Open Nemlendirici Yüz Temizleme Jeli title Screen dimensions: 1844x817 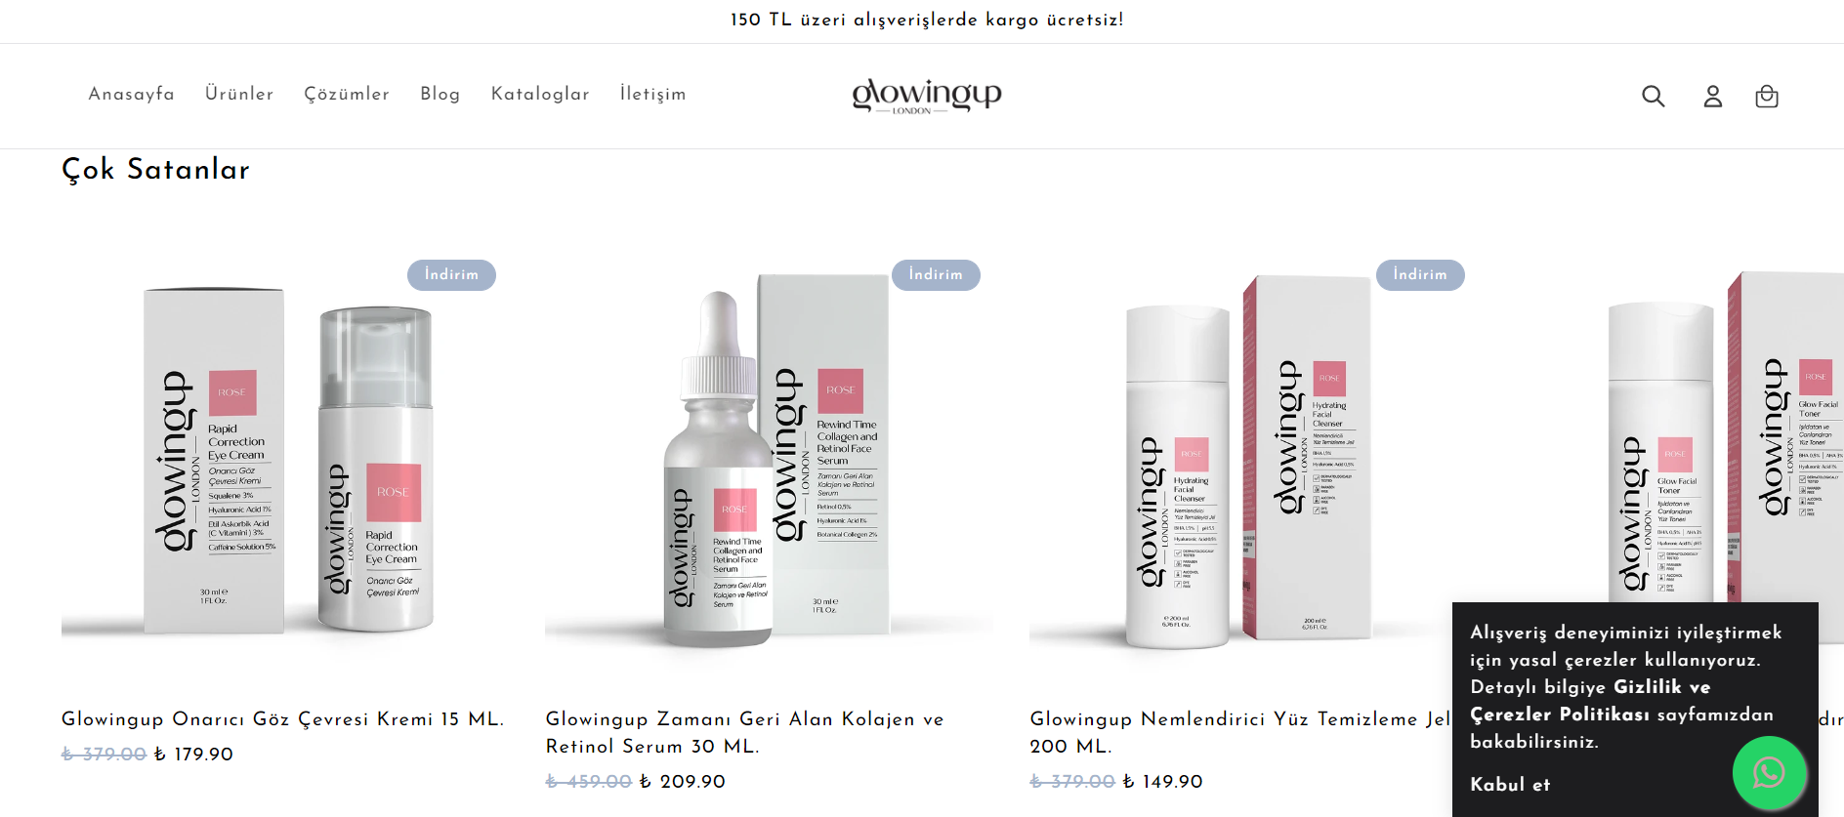click(1240, 732)
